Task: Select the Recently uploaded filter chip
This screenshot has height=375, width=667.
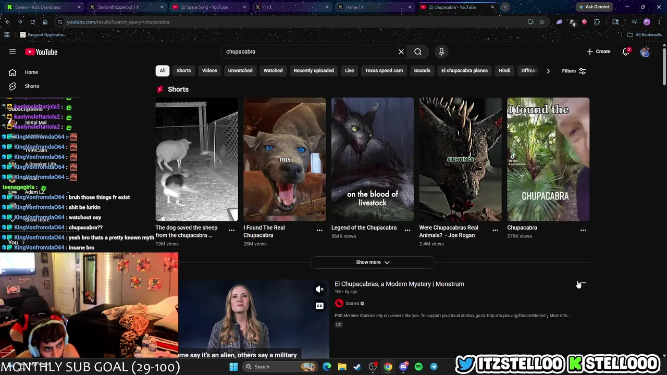Action: coord(314,71)
